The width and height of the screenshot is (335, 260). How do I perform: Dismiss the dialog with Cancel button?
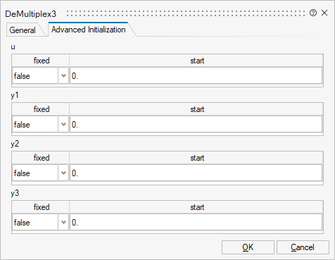click(x=303, y=247)
